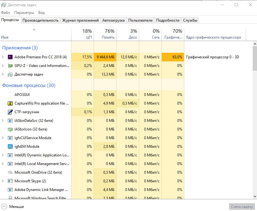257x211 pixels.
Task: Expand igfxCUIService Module entry
Action: pos(2,138)
